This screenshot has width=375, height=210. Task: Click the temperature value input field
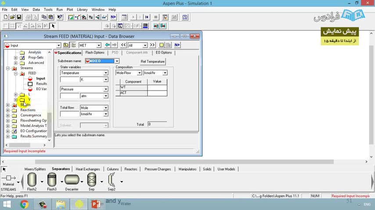pos(69,80)
